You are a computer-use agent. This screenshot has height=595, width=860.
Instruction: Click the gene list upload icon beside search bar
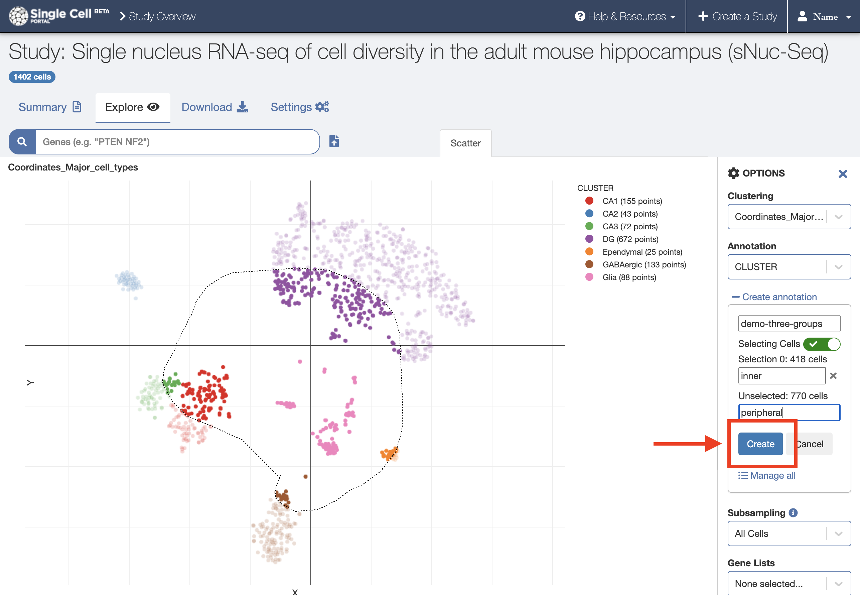334,141
